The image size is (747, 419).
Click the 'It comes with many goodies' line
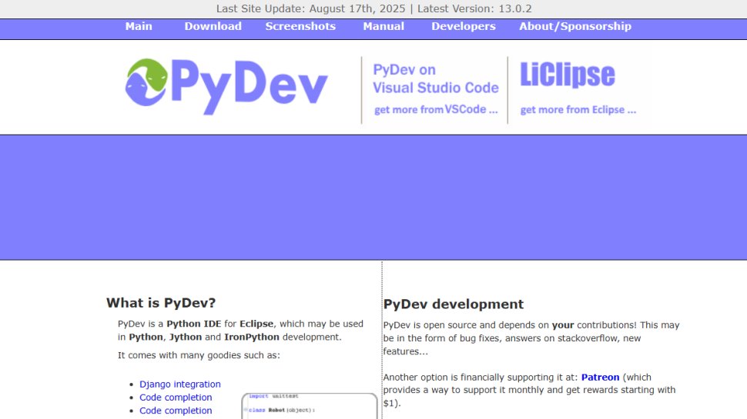coord(199,355)
